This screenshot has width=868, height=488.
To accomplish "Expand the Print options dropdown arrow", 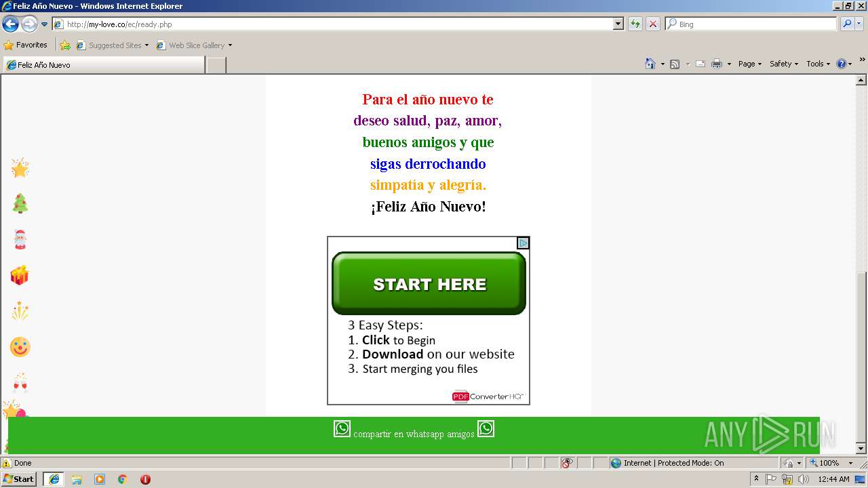I will (729, 64).
